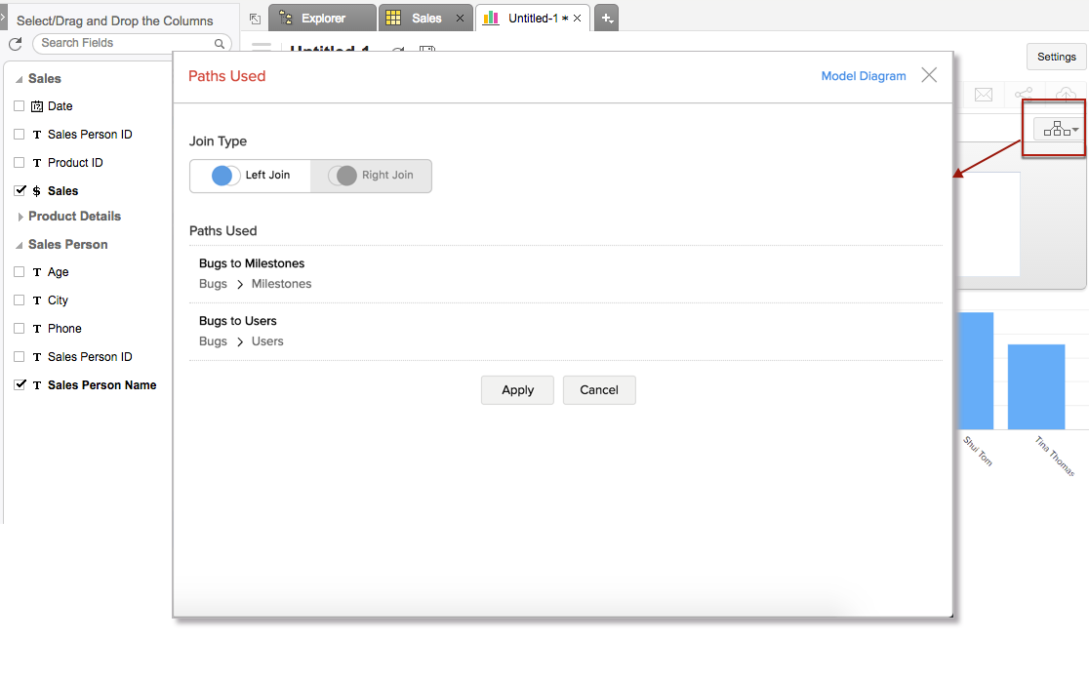The width and height of the screenshot is (1089, 680).
Task: Expand the Product Details section
Action: (x=20, y=217)
